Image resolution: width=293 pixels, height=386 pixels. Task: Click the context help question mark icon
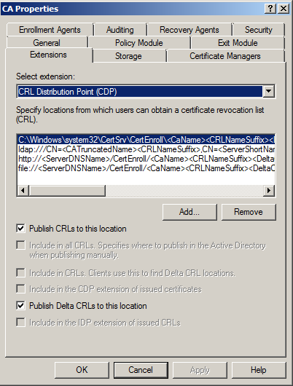click(270, 9)
